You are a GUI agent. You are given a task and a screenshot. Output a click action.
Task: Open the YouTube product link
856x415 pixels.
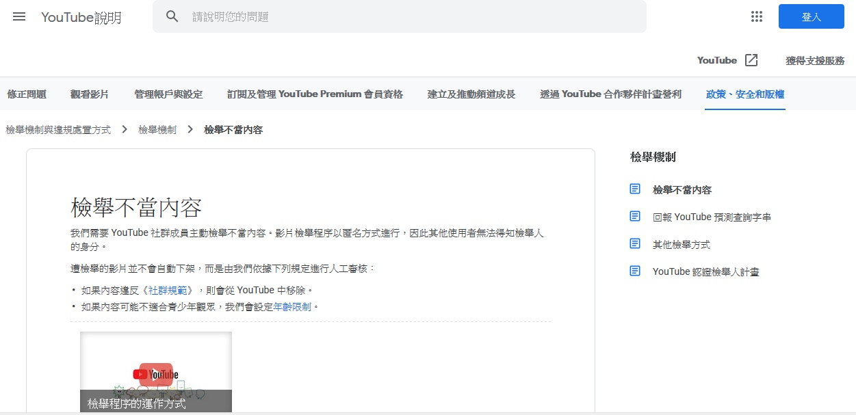pyautogui.click(x=717, y=60)
